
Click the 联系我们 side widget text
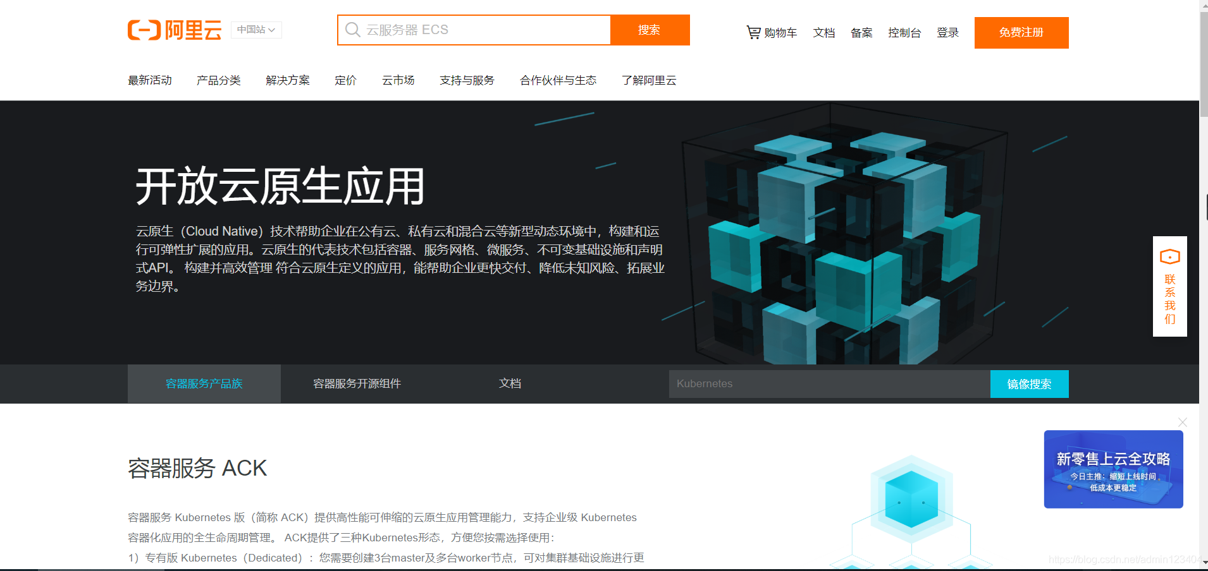(1170, 299)
